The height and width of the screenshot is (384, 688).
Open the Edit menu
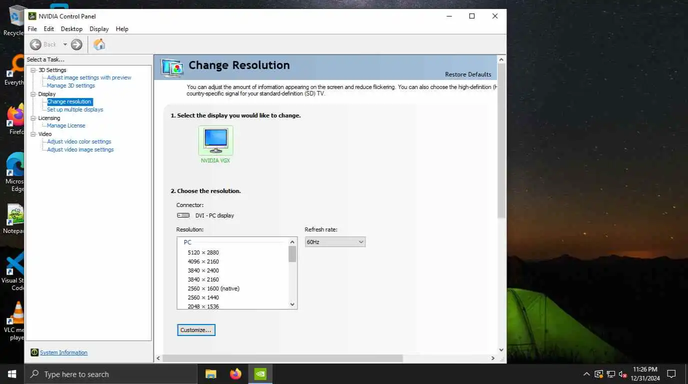48,29
